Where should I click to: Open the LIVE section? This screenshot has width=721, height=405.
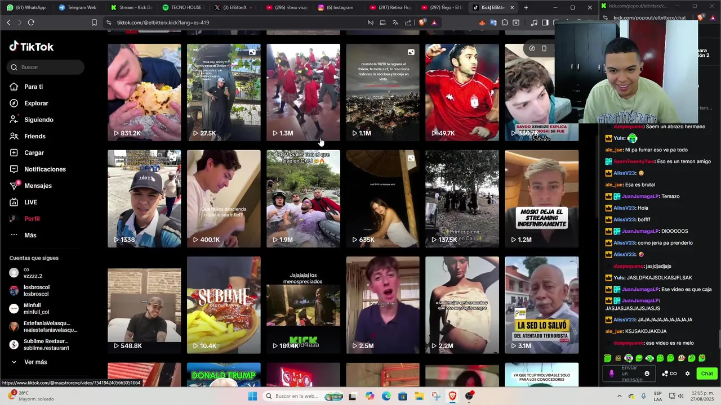pos(24,202)
